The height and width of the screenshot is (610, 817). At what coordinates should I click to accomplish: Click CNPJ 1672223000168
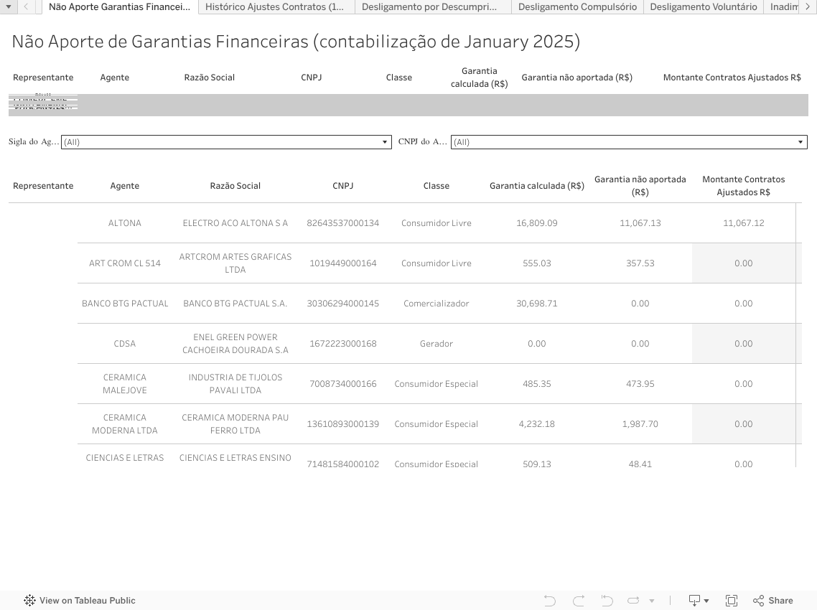tap(343, 343)
